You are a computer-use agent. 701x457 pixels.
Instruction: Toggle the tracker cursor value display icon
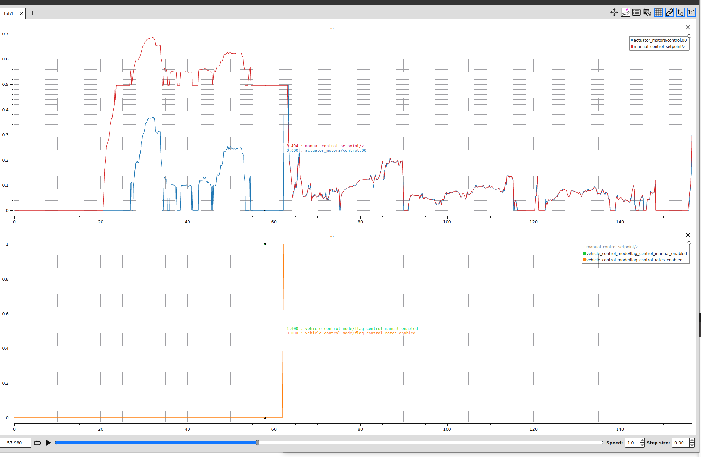(x=625, y=13)
